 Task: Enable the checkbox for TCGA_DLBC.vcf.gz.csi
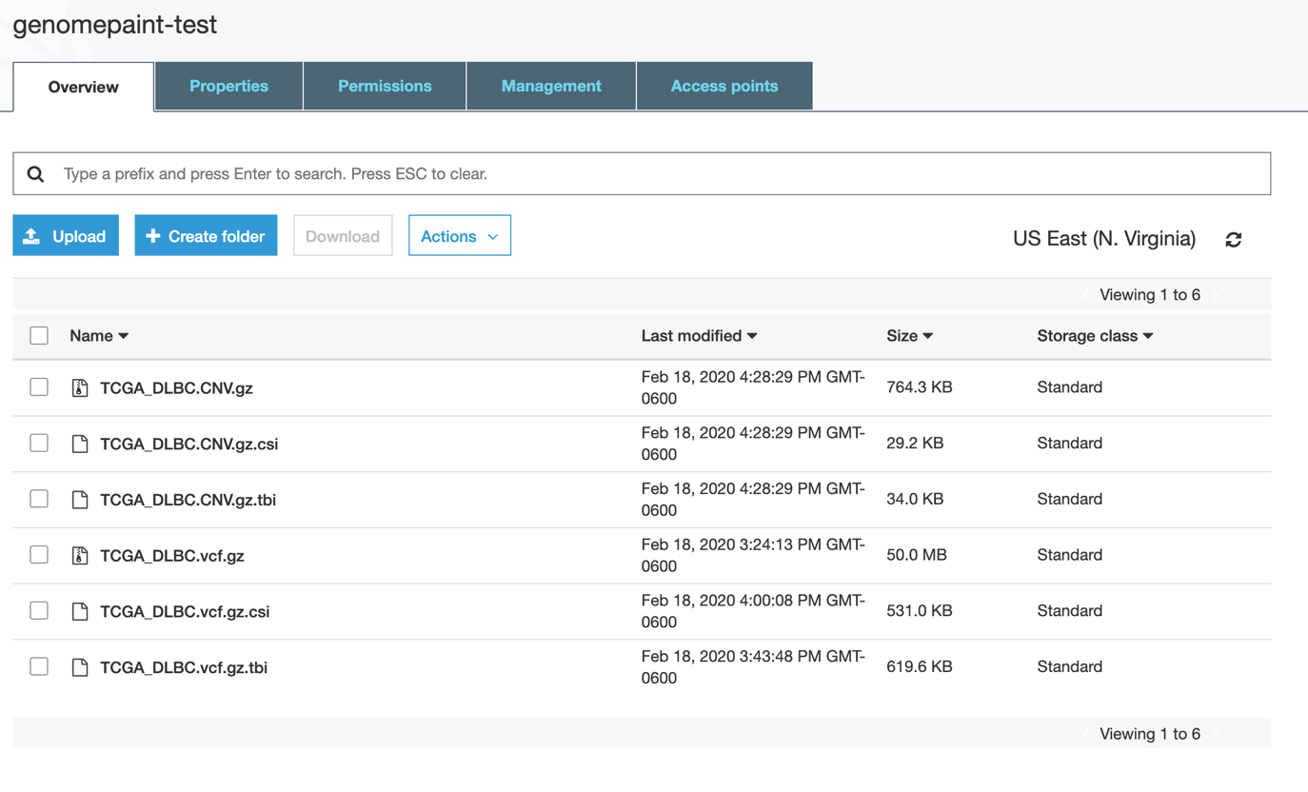pyautogui.click(x=39, y=610)
